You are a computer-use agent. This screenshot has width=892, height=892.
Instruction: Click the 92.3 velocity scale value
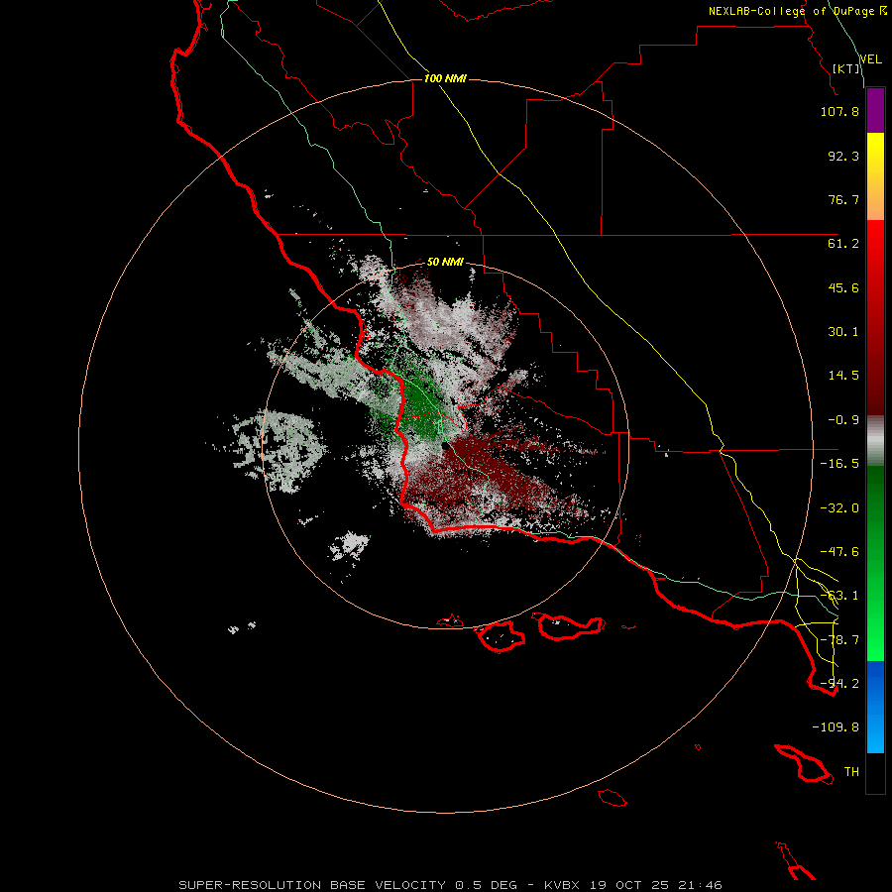click(x=843, y=156)
